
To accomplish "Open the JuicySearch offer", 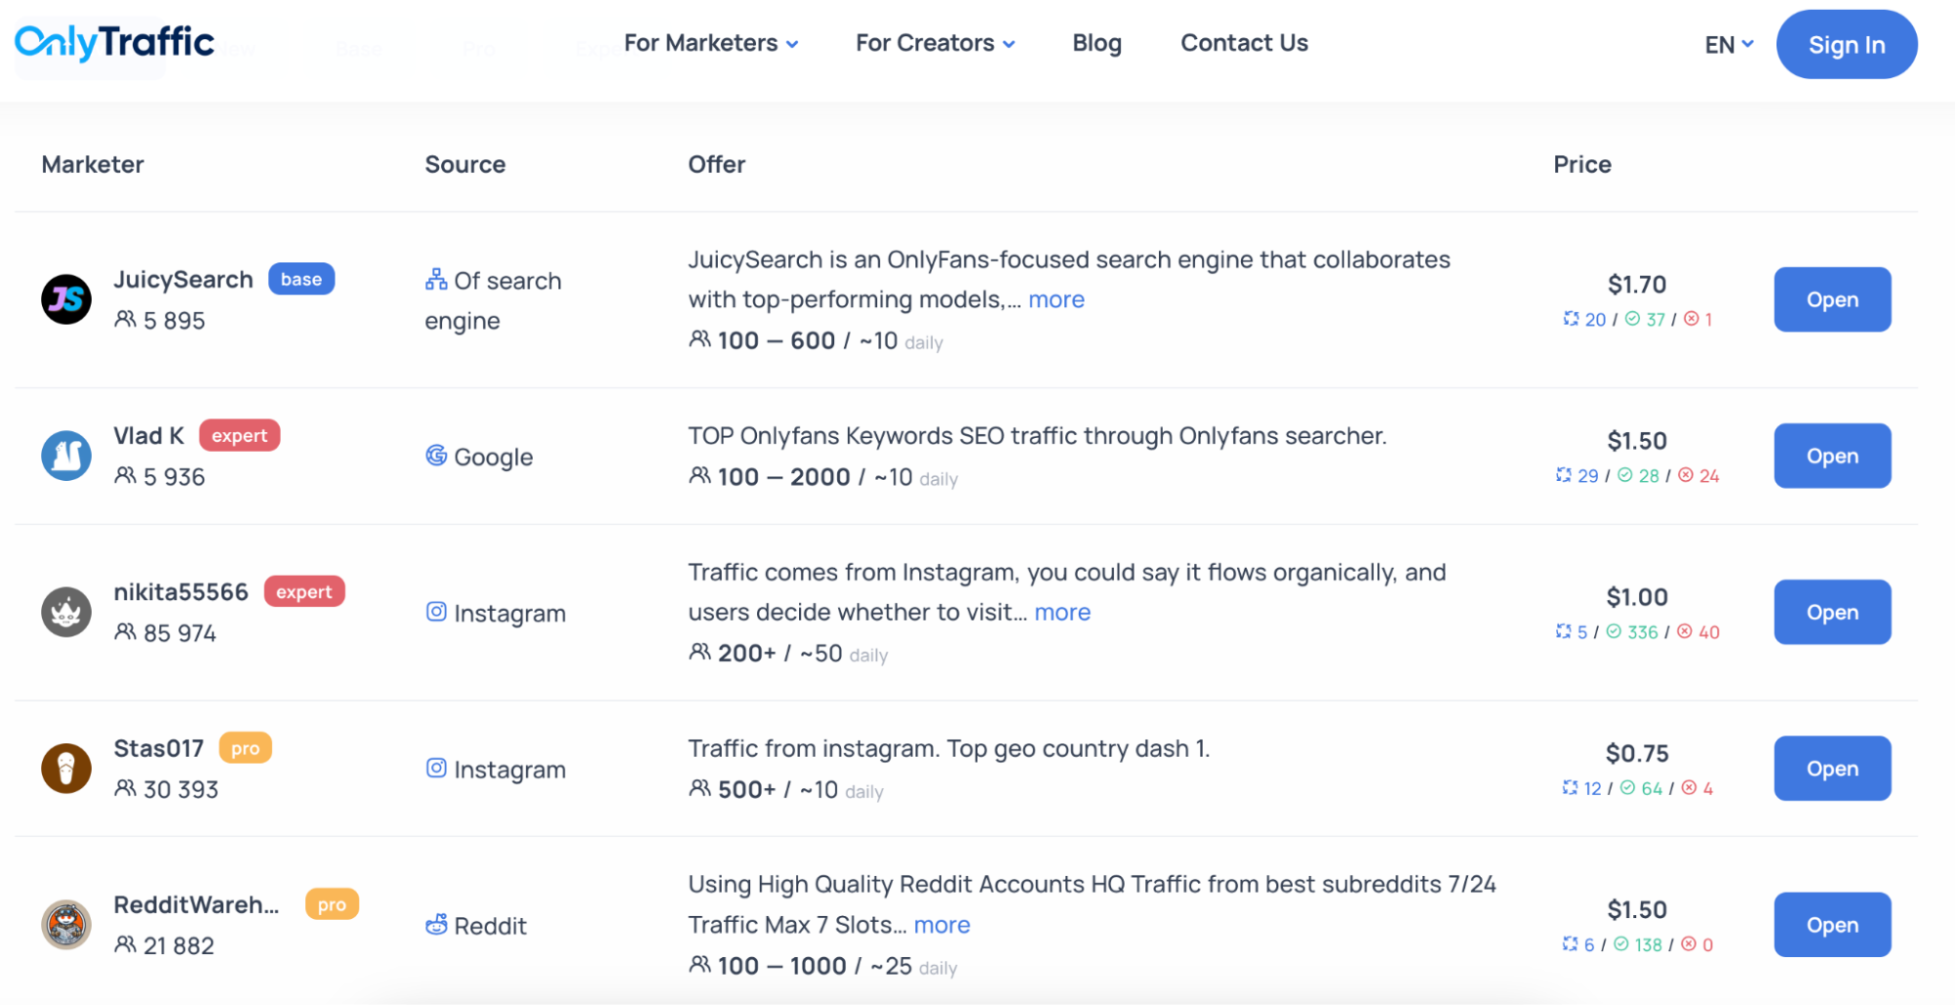I will (x=1832, y=299).
